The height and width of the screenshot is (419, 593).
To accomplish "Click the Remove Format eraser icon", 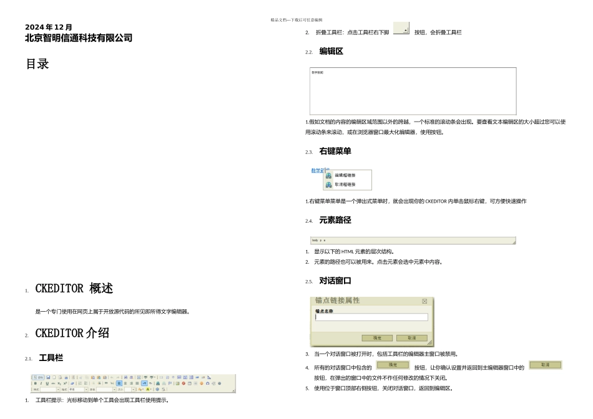I will tap(72, 383).
